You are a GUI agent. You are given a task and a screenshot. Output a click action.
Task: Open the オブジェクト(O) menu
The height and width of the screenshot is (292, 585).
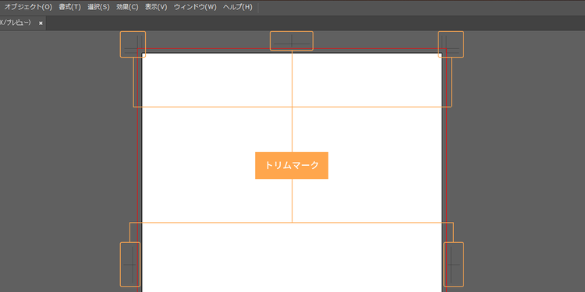(28, 8)
